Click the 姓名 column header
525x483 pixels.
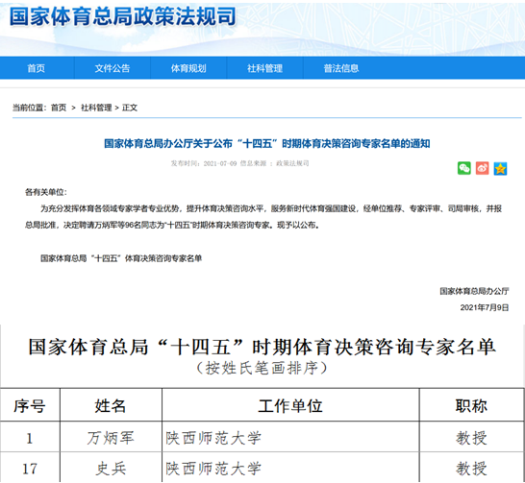pyautogui.click(x=111, y=406)
